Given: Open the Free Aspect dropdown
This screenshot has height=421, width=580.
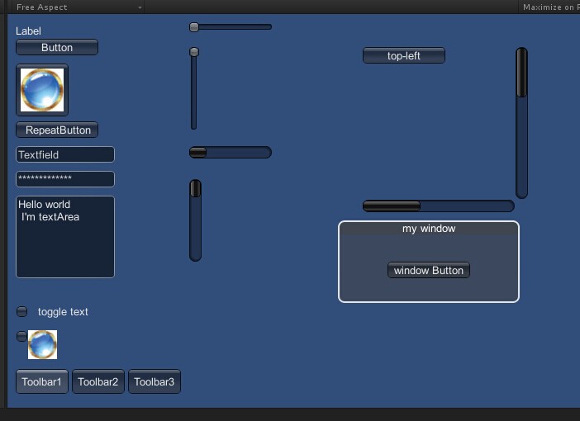Looking at the screenshot, I should pyautogui.click(x=78, y=7).
